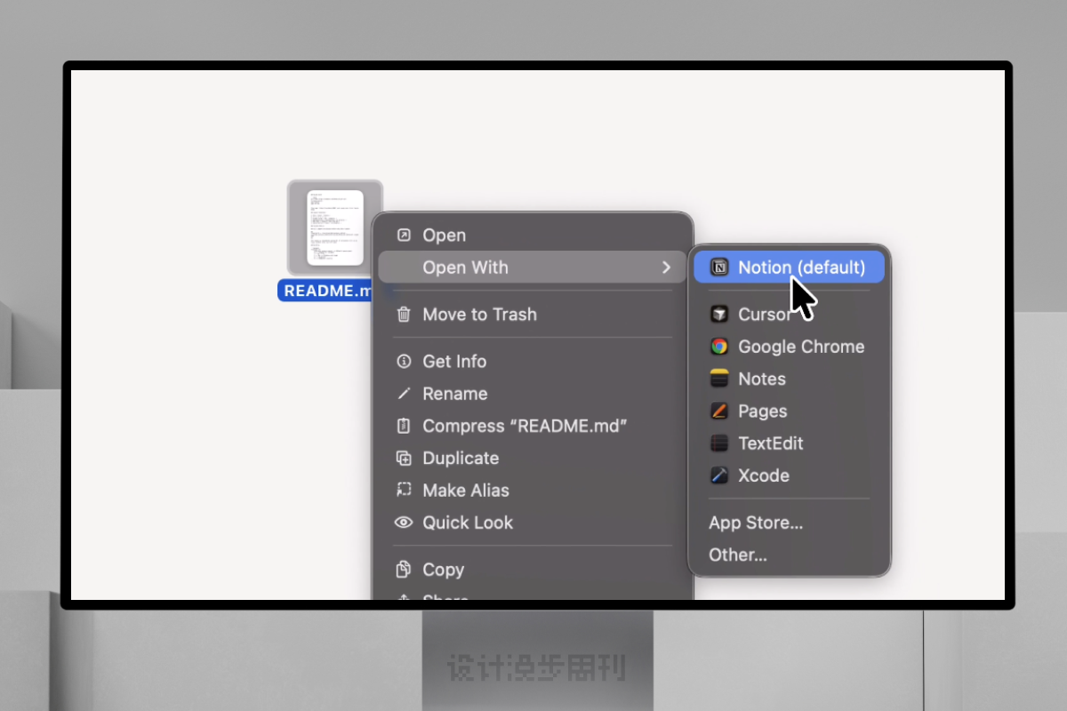Open with Notion (default)
Image resolution: width=1067 pixels, height=711 pixels.
coord(790,268)
